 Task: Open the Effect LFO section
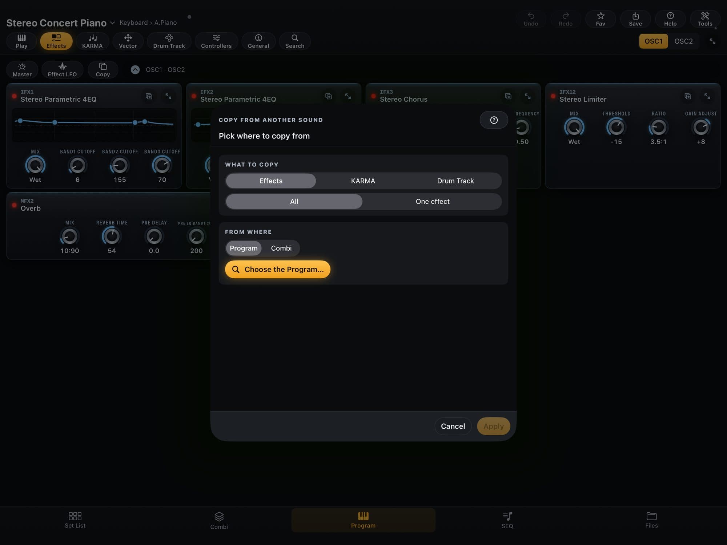[x=62, y=70]
